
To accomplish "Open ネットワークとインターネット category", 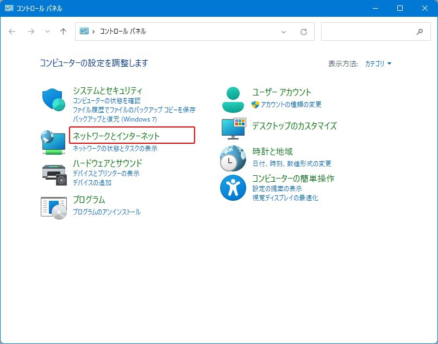I will [116, 136].
